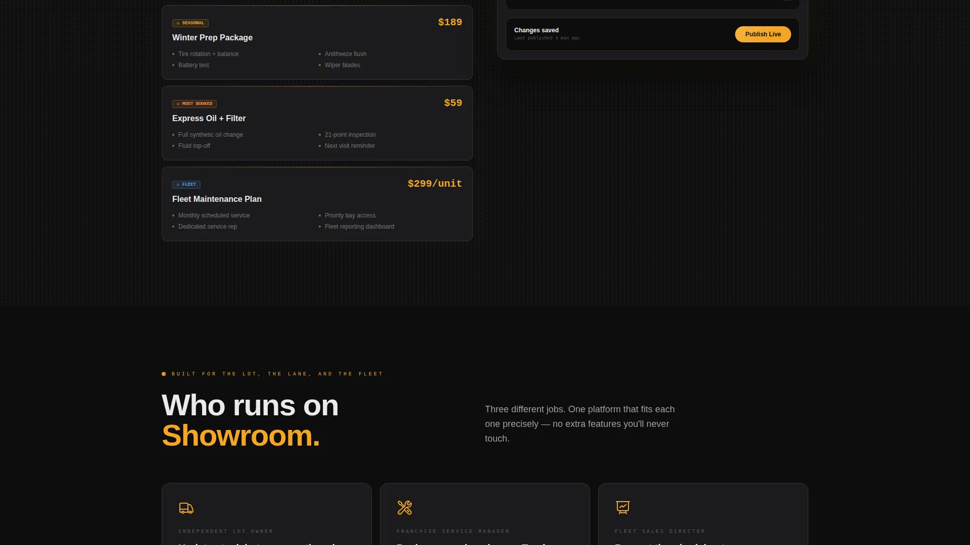Screen dimensions: 970x545
Task: Click the $59 price
Action: pyautogui.click(x=453, y=103)
